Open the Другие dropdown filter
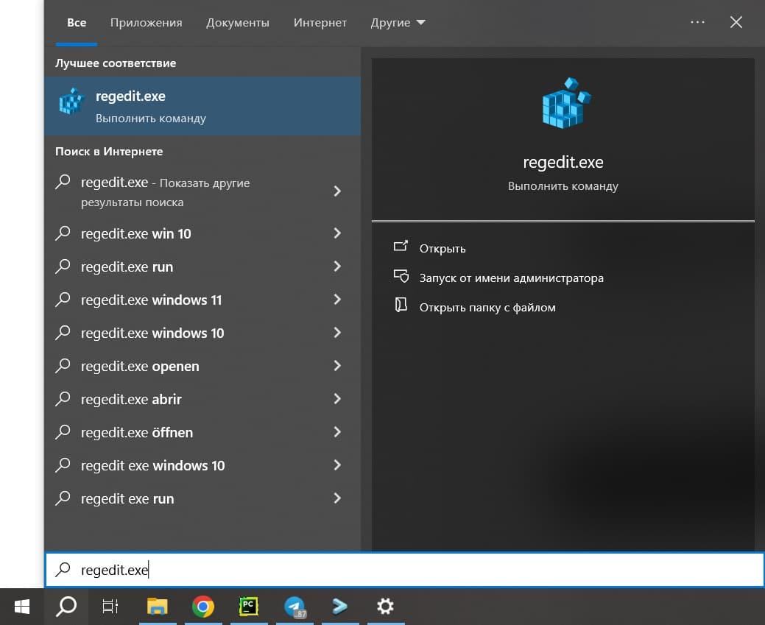 pos(398,23)
